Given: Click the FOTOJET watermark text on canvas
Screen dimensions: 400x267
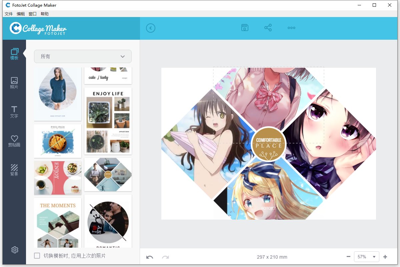Looking at the screenshot, I should 269,208.
